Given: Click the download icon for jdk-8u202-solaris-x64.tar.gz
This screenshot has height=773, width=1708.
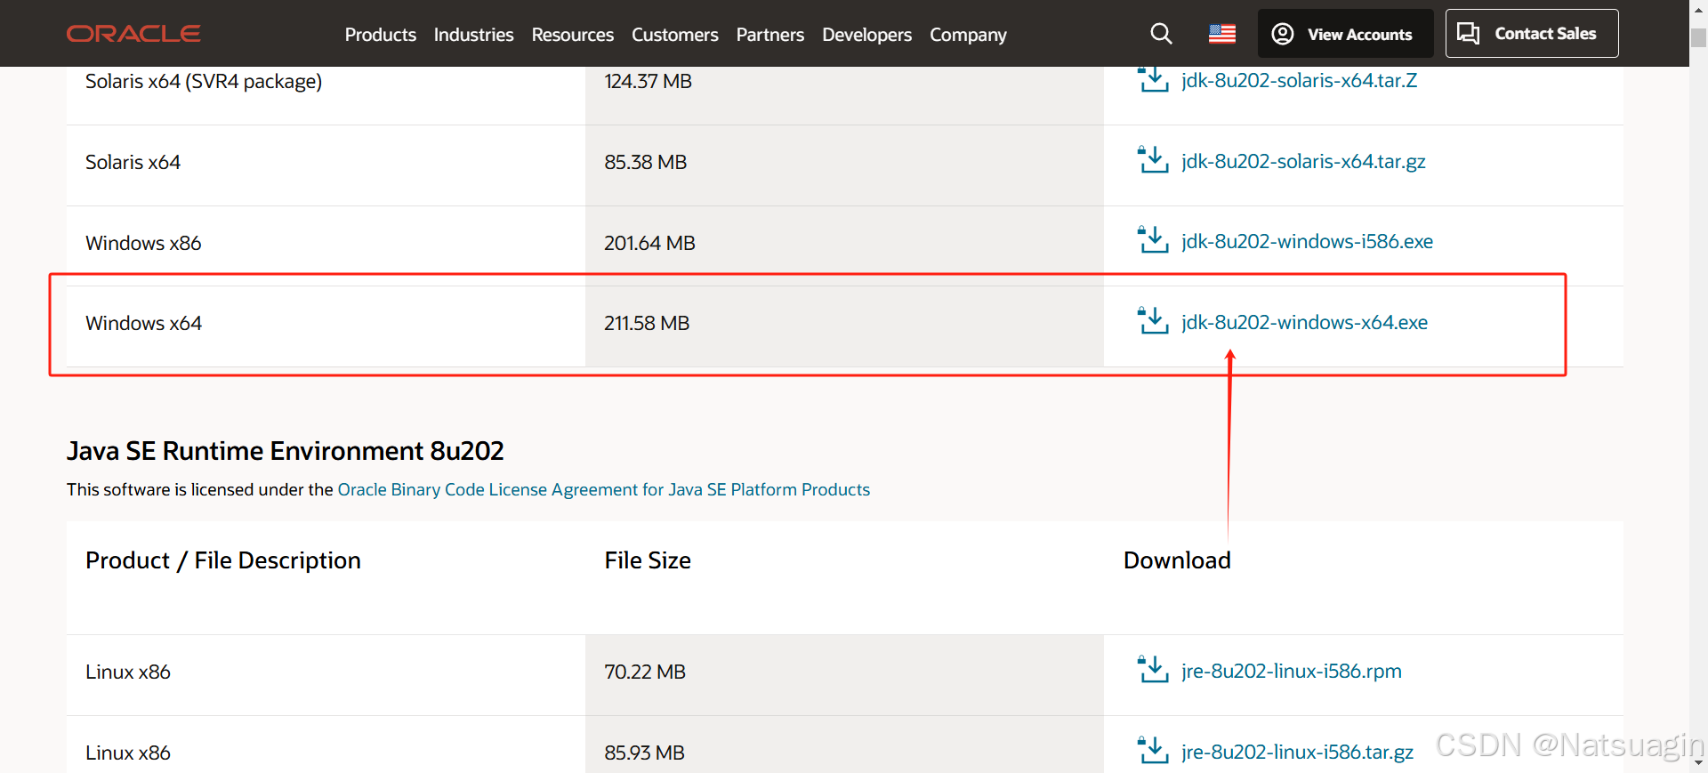Looking at the screenshot, I should point(1154,160).
